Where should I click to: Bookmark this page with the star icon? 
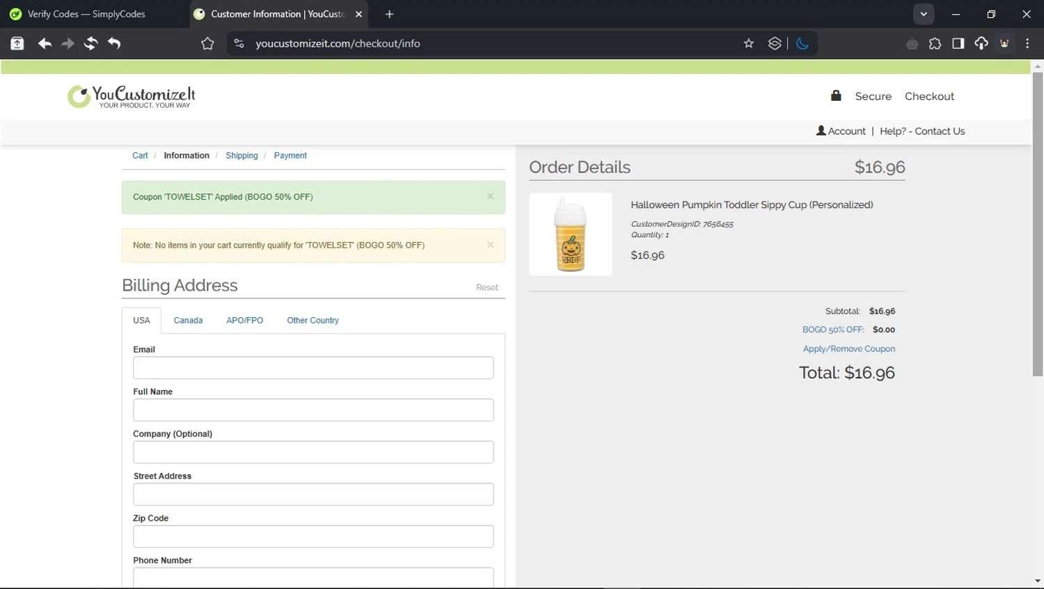(749, 43)
